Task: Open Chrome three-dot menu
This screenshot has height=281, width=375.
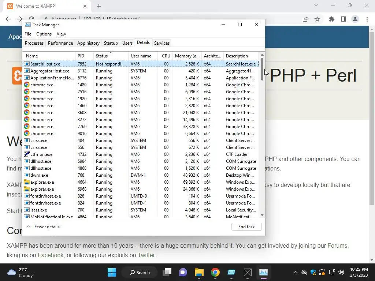Action: point(367,19)
